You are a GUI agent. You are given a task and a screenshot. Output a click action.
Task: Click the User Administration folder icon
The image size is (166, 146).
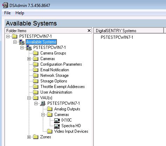36,92
